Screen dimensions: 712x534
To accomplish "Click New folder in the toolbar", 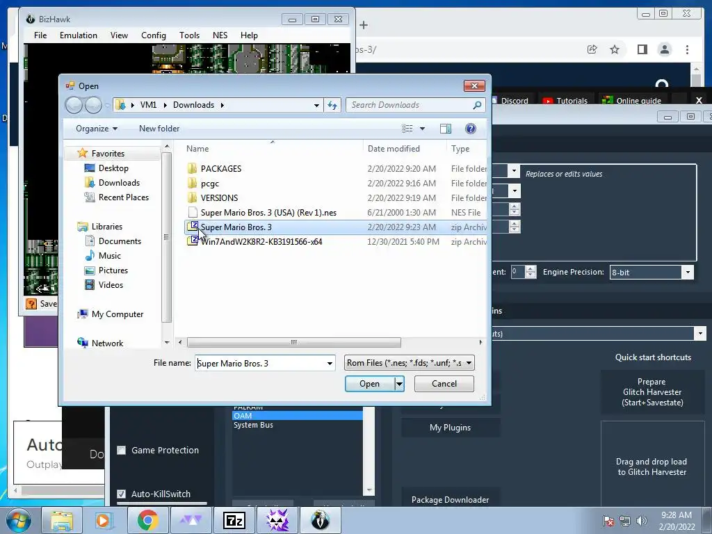I will [x=159, y=129].
